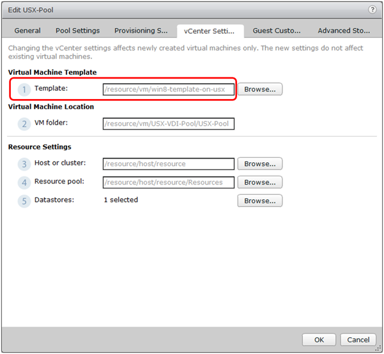Click the help question mark icon
Viewport: 384px width, 354px height.
(x=372, y=10)
